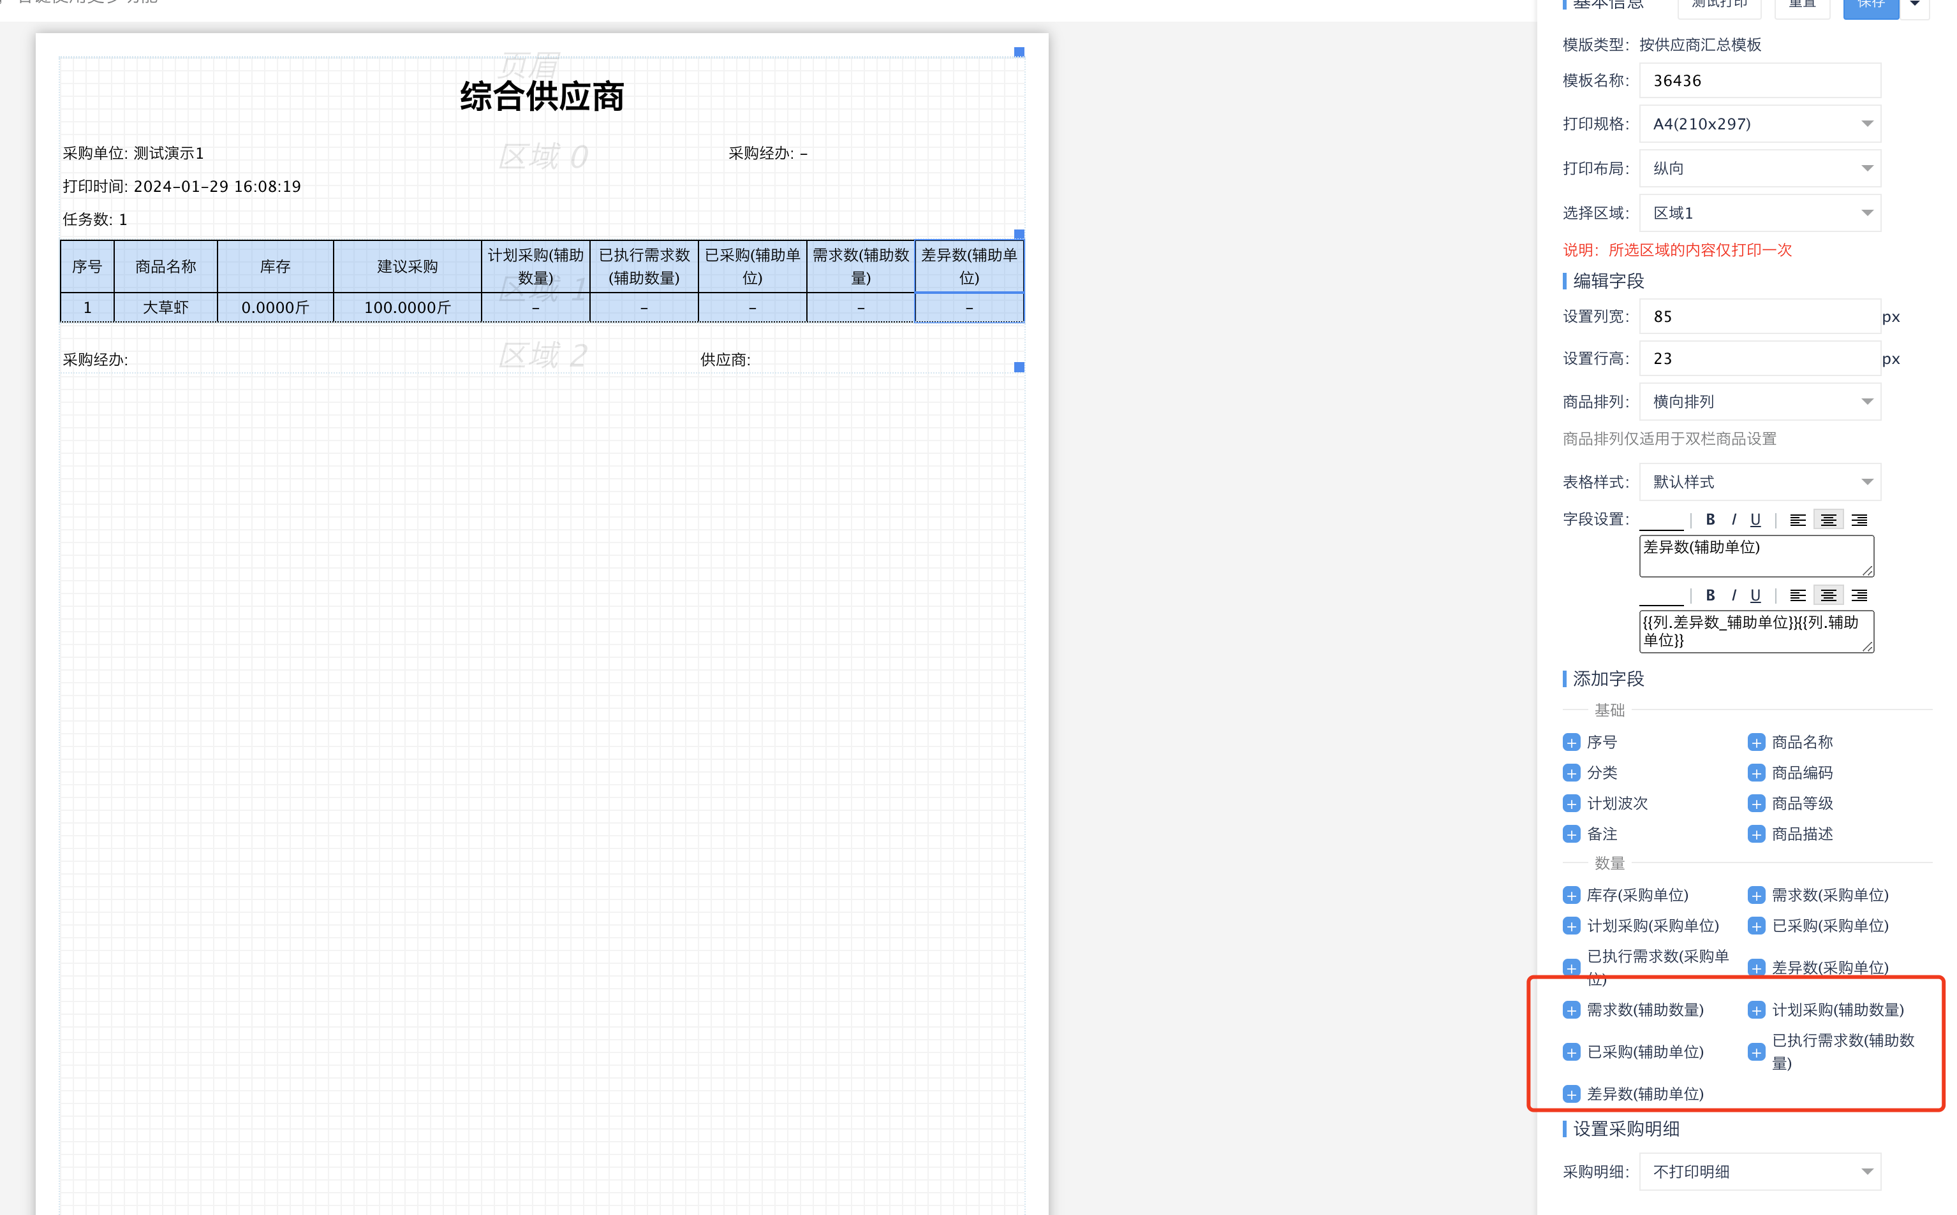Toggle underline for the header text field

pos(1755,519)
